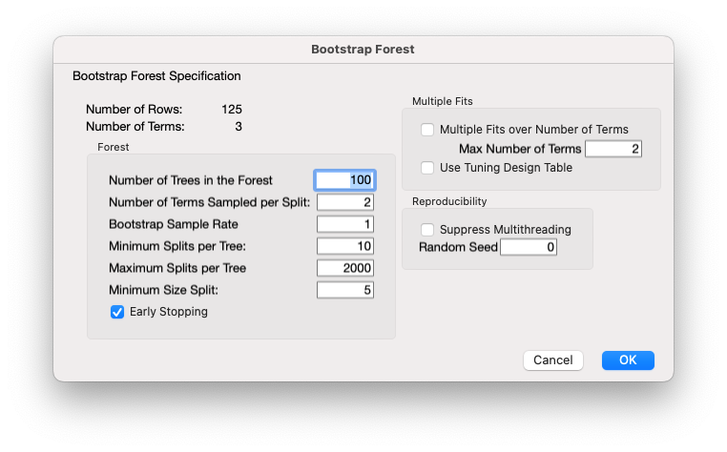727x452 pixels.
Task: Click the Bootstrap Forest Specification heading
Action: point(156,75)
